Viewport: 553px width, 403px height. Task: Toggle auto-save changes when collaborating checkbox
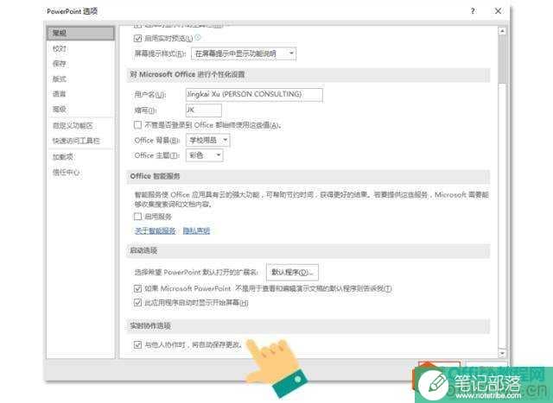tap(138, 345)
